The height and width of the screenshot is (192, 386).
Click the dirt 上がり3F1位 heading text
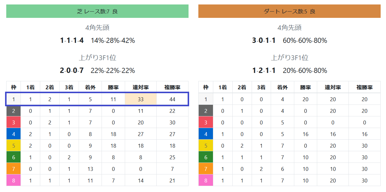click(x=289, y=57)
